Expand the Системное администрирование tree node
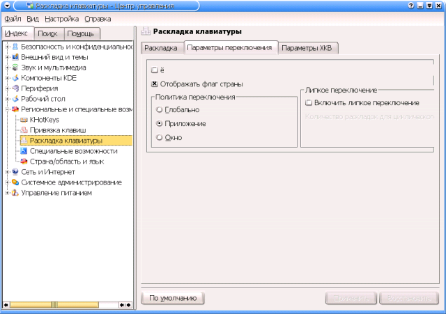The height and width of the screenshot is (314, 446). pyautogui.click(x=7, y=182)
